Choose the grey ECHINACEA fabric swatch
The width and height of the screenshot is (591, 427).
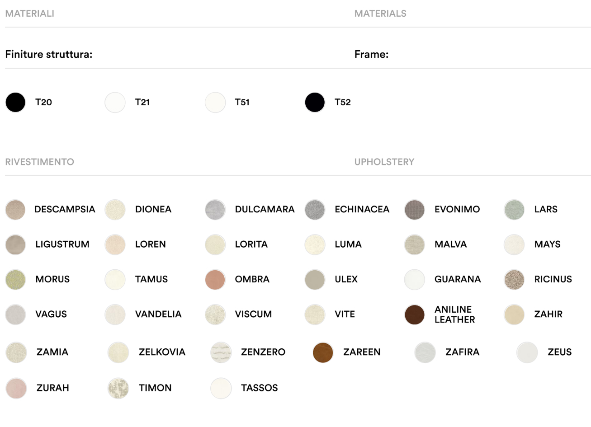point(315,210)
